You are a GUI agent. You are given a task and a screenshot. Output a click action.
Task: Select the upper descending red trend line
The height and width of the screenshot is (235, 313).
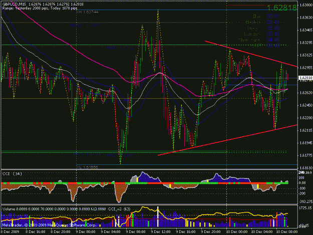[251, 54]
